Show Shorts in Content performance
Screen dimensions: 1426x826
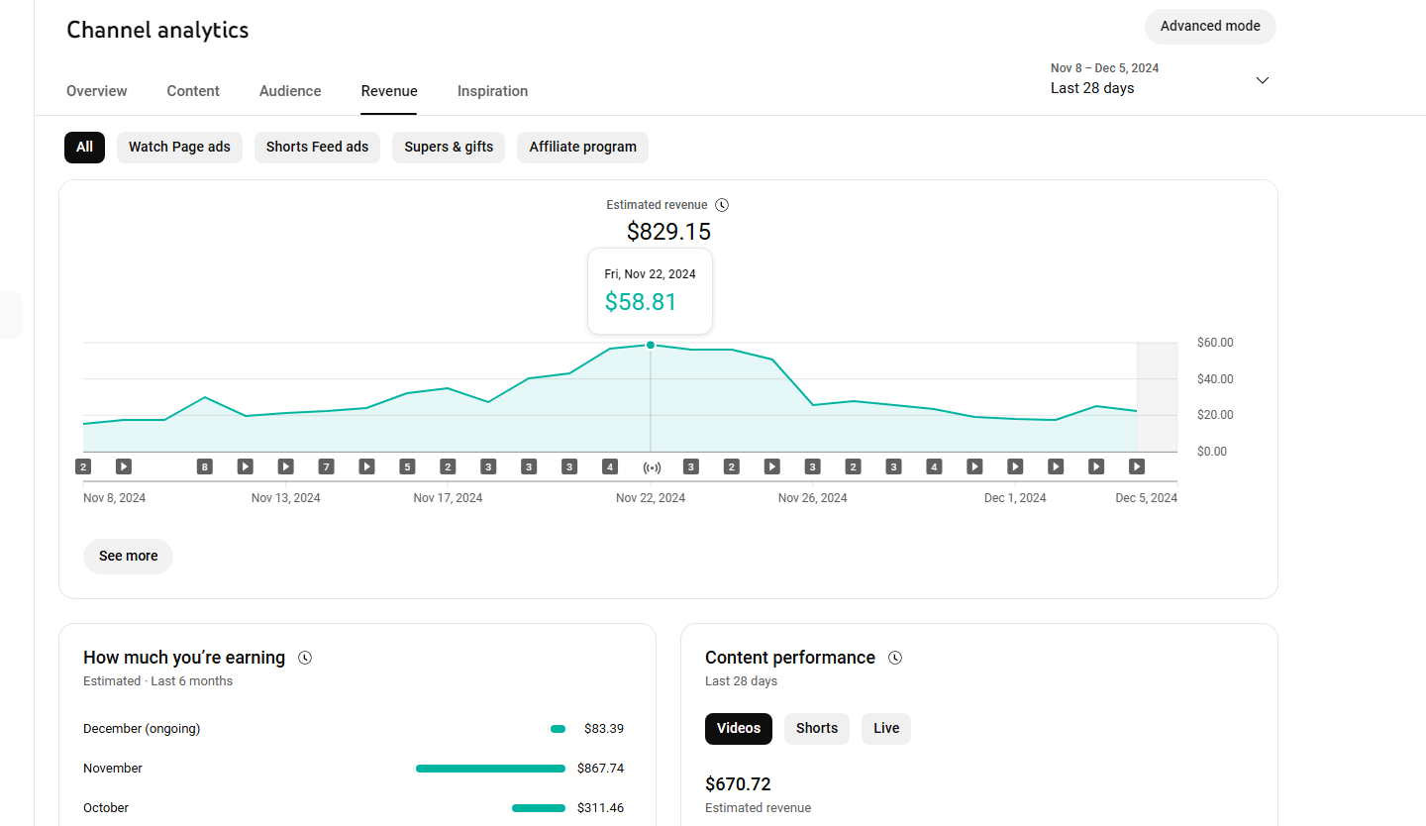pyautogui.click(x=817, y=728)
